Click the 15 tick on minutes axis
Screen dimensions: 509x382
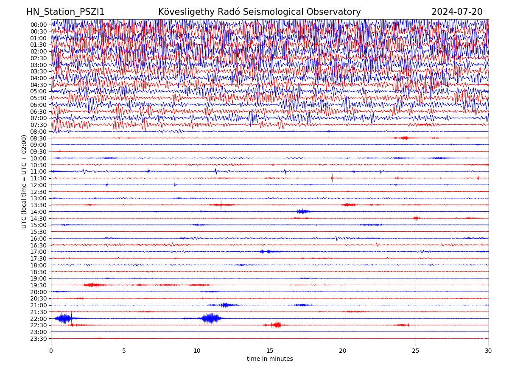[270, 351]
